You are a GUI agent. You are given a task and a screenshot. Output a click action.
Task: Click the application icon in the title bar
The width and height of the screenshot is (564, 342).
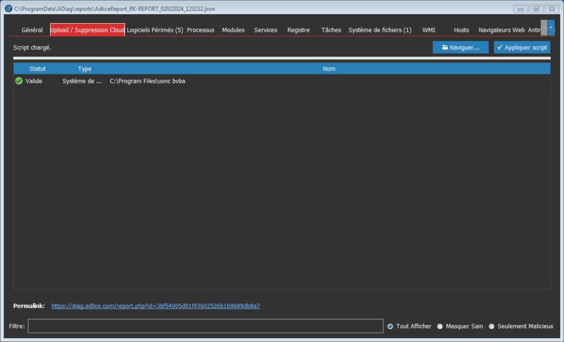[x=8, y=8]
